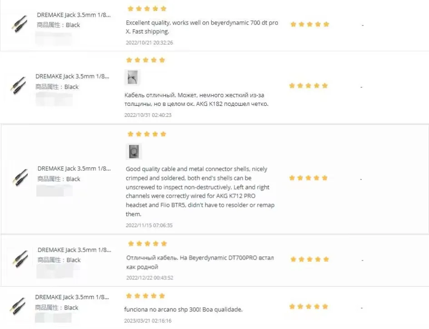Open DREMAKE Jack product title in the AKG K182 row
The image size is (429, 329).
click(72, 76)
